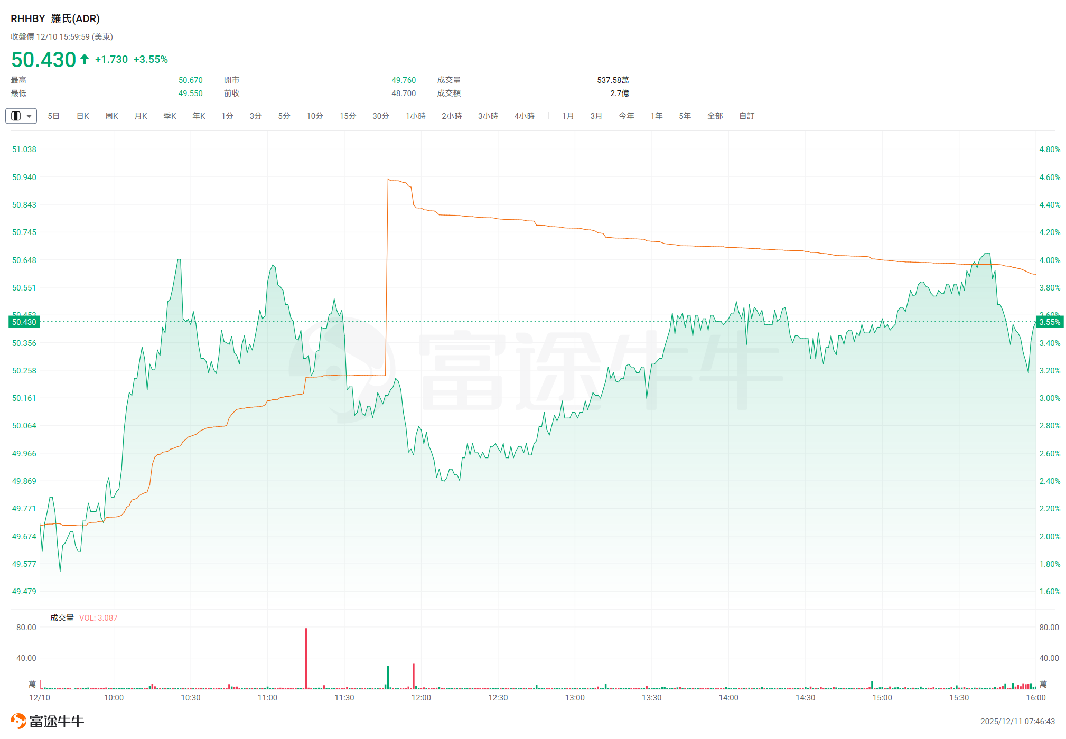Choose the 15分 interval
This screenshot has height=739, width=1066.
pyautogui.click(x=348, y=116)
